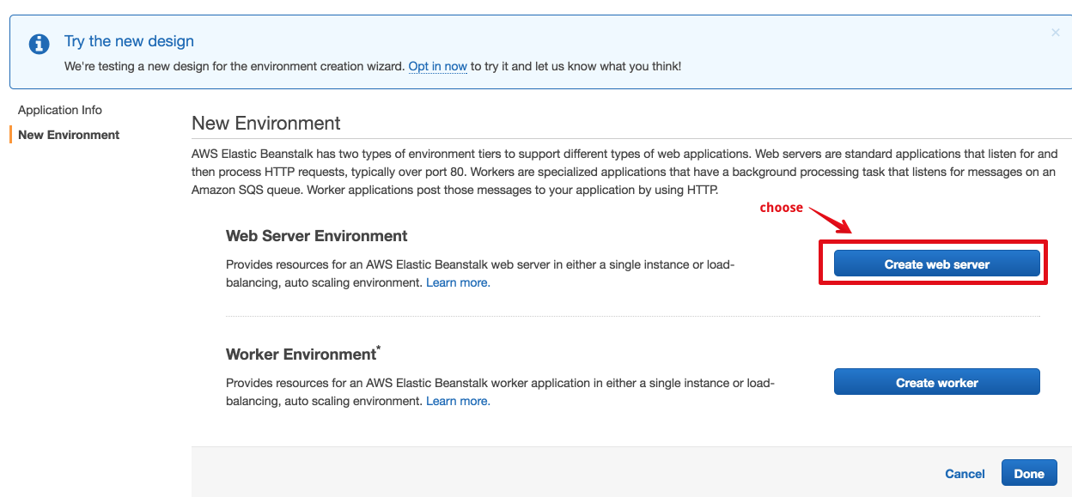Click the Done button
This screenshot has height=497, width=1072.
[x=1029, y=474]
